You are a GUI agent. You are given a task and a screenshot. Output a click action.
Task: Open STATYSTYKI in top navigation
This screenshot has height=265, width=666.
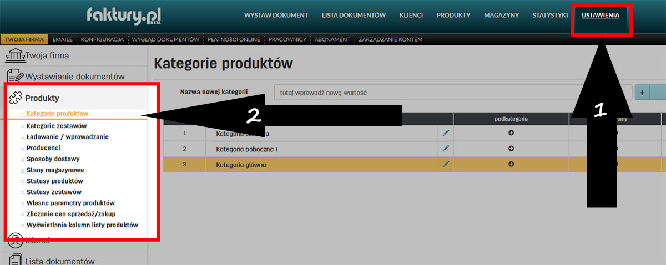(550, 15)
